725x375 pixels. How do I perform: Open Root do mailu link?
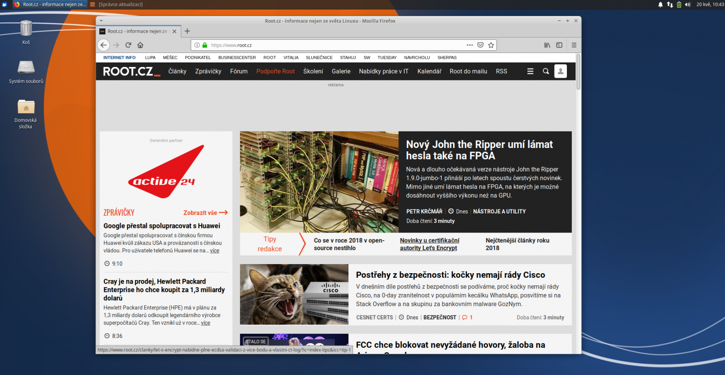(x=469, y=71)
